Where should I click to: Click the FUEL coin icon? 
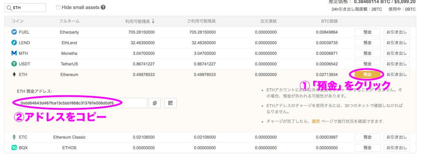point(14,32)
